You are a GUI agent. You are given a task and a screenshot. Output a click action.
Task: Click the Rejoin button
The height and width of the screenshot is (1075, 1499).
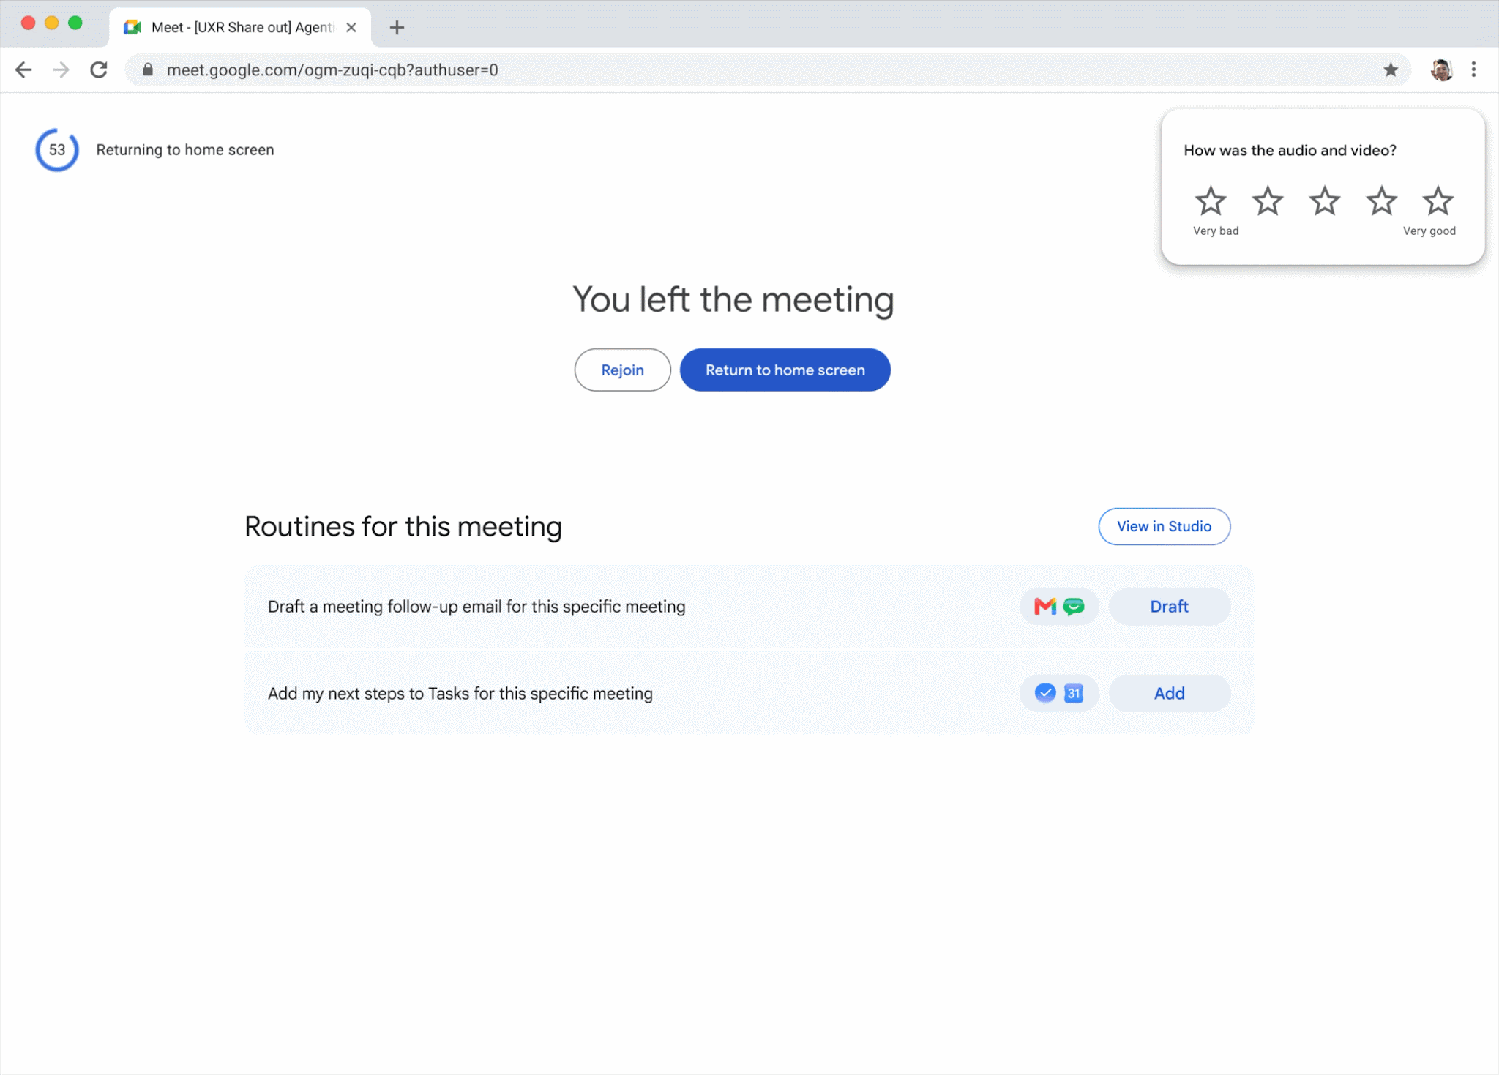(x=622, y=370)
